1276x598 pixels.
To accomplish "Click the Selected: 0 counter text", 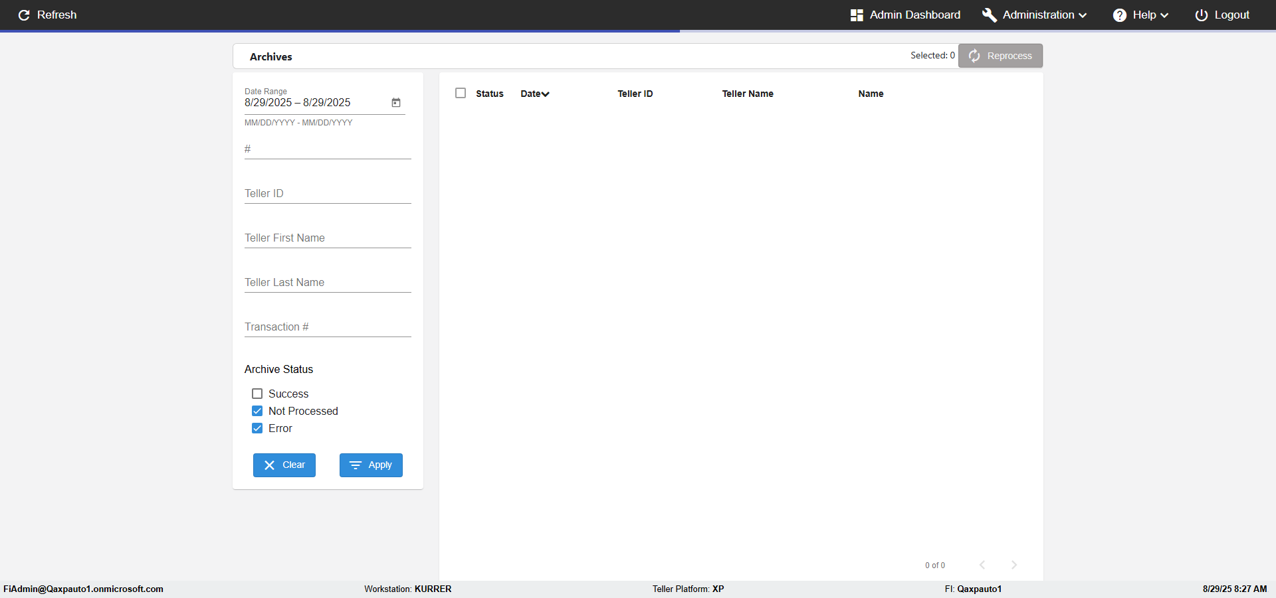I will click(932, 55).
